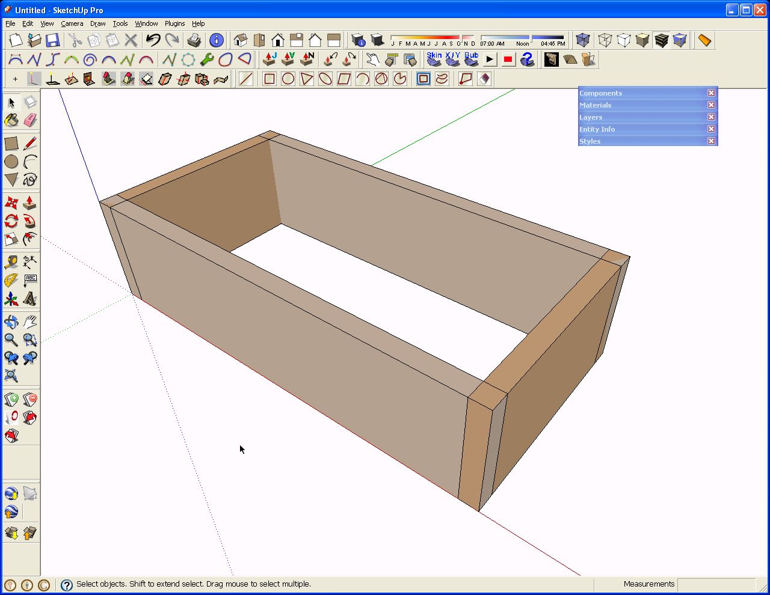This screenshot has width=770, height=595.
Task: Open the Camera menu
Action: coord(72,23)
